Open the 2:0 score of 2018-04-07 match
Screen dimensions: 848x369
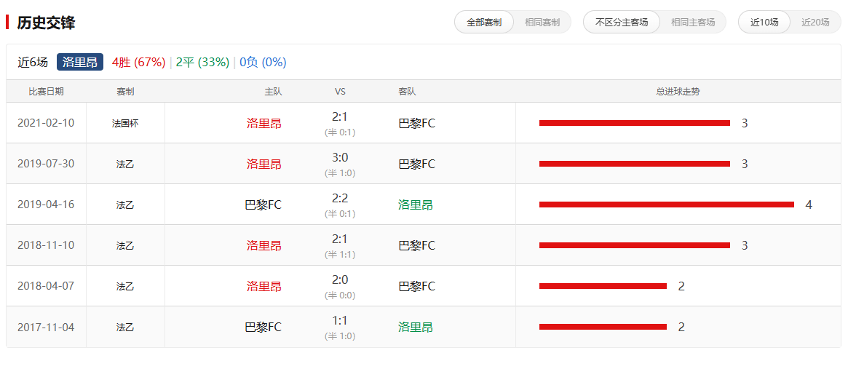coord(340,279)
